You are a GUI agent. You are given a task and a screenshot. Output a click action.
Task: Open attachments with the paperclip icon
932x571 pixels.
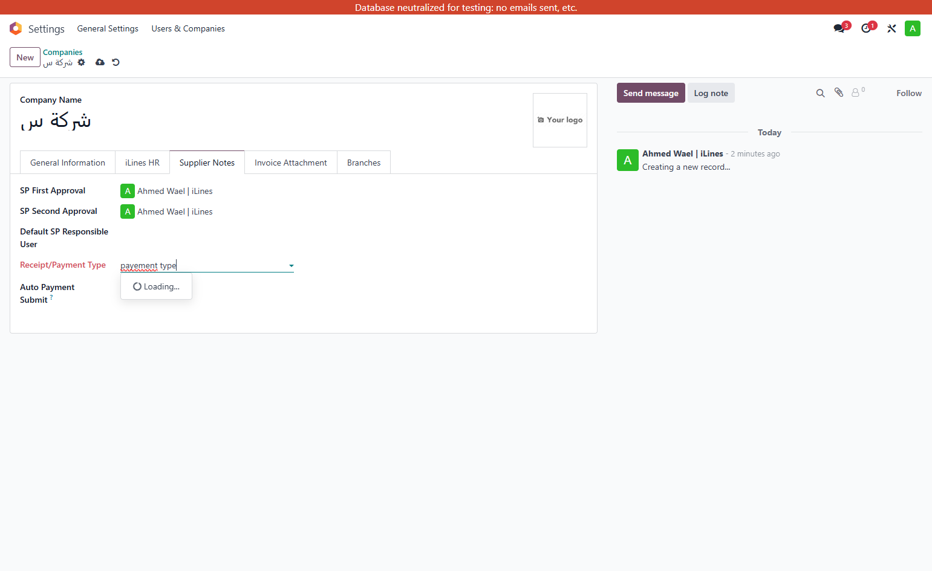[839, 93]
